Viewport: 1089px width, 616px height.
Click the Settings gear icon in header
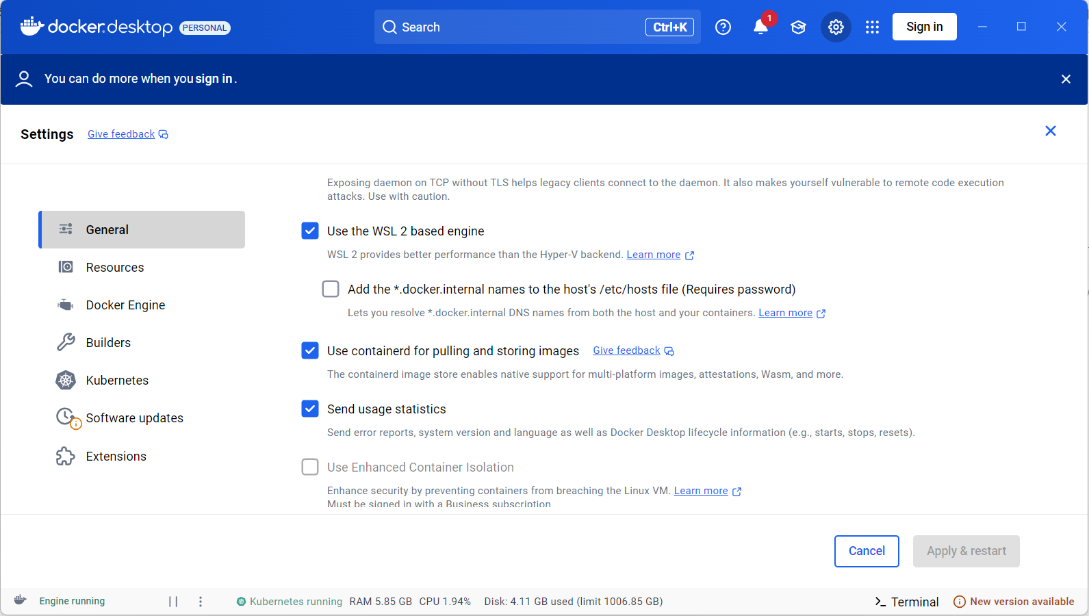[836, 27]
